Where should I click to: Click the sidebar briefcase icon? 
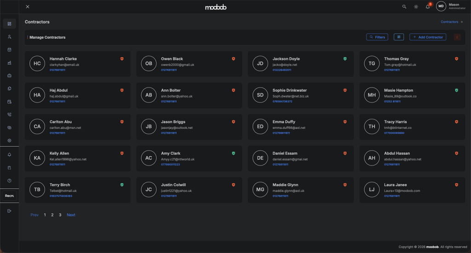click(x=9, y=76)
